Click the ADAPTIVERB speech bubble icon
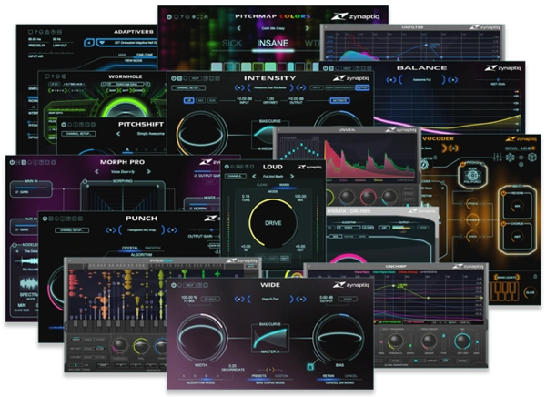 coord(30,32)
